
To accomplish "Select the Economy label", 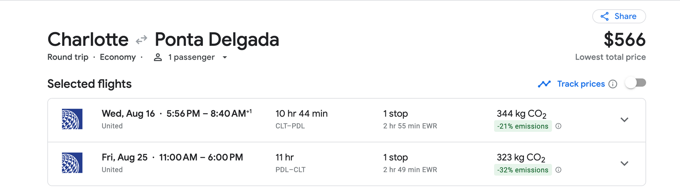I will [x=118, y=57].
